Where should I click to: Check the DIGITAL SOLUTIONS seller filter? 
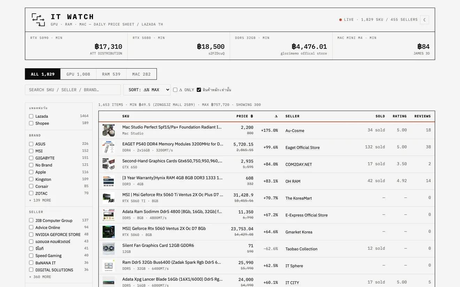pos(31,270)
